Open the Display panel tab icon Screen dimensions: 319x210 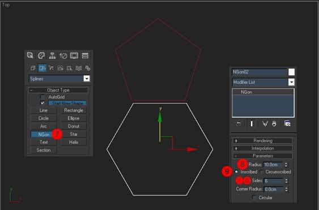[x=74, y=55]
